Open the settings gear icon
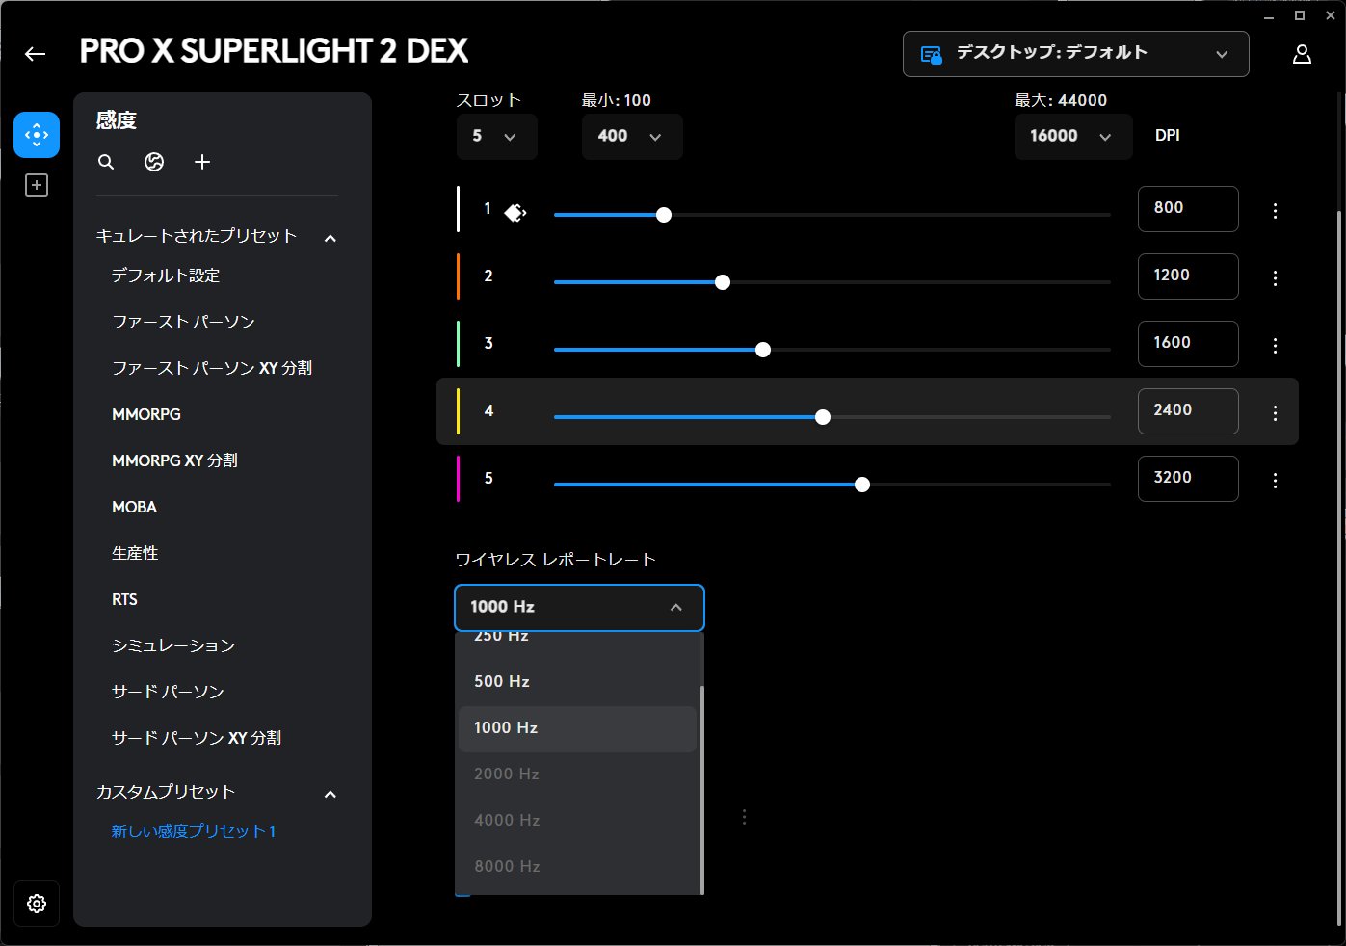1346x946 pixels. (x=37, y=904)
